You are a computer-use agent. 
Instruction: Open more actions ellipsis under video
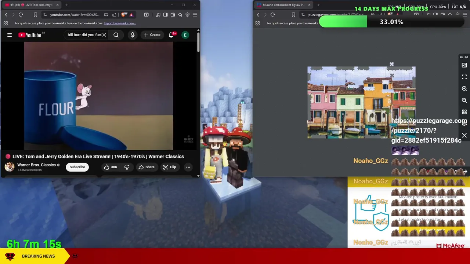(x=188, y=167)
